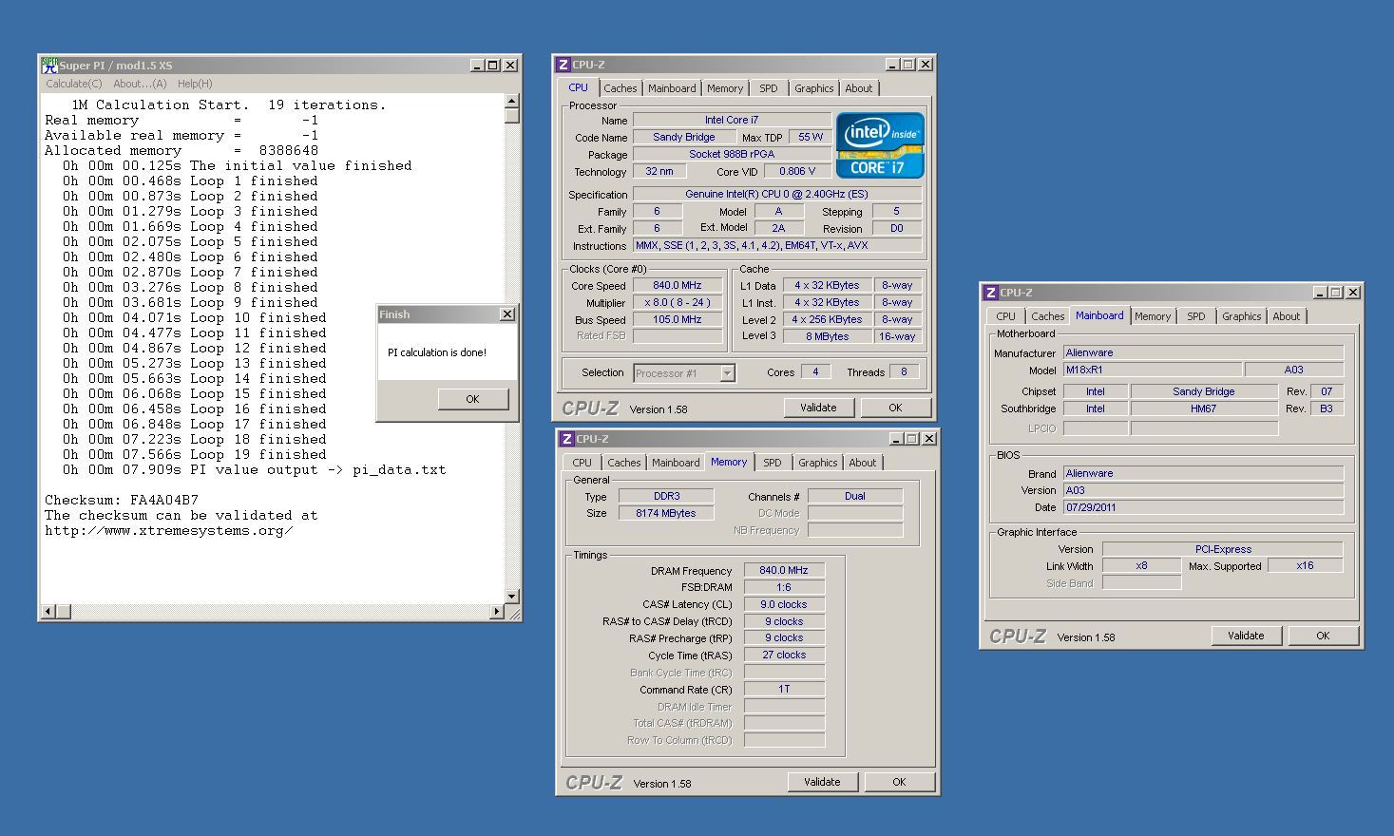Click the BIOS Date 07/29/2011 field
This screenshot has width=1394, height=836.
(x=1203, y=507)
